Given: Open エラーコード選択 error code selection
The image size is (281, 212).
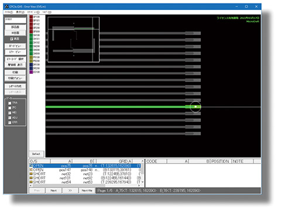Looking at the screenshot, I should coord(15,59).
